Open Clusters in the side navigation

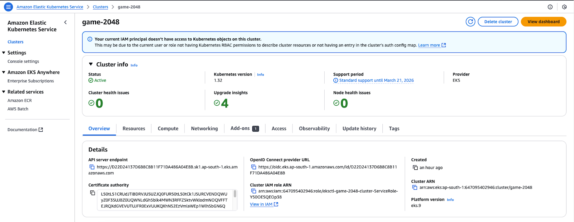pyautogui.click(x=15, y=42)
